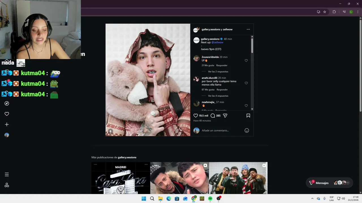Like the comment by anahi.duccilli
Viewport: 362px width, 203px height.
coord(246,83)
